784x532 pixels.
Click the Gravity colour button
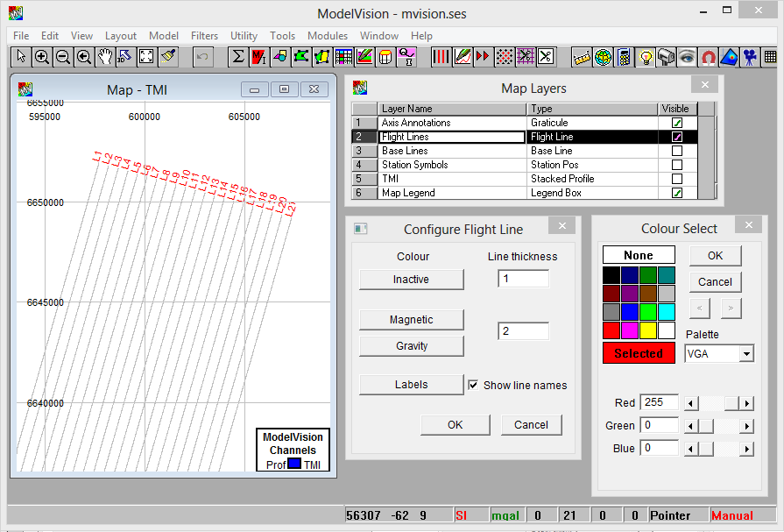coord(411,346)
